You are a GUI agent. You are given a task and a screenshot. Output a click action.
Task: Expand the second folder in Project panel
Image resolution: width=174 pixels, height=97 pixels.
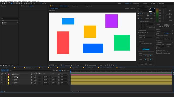coord(1,24)
